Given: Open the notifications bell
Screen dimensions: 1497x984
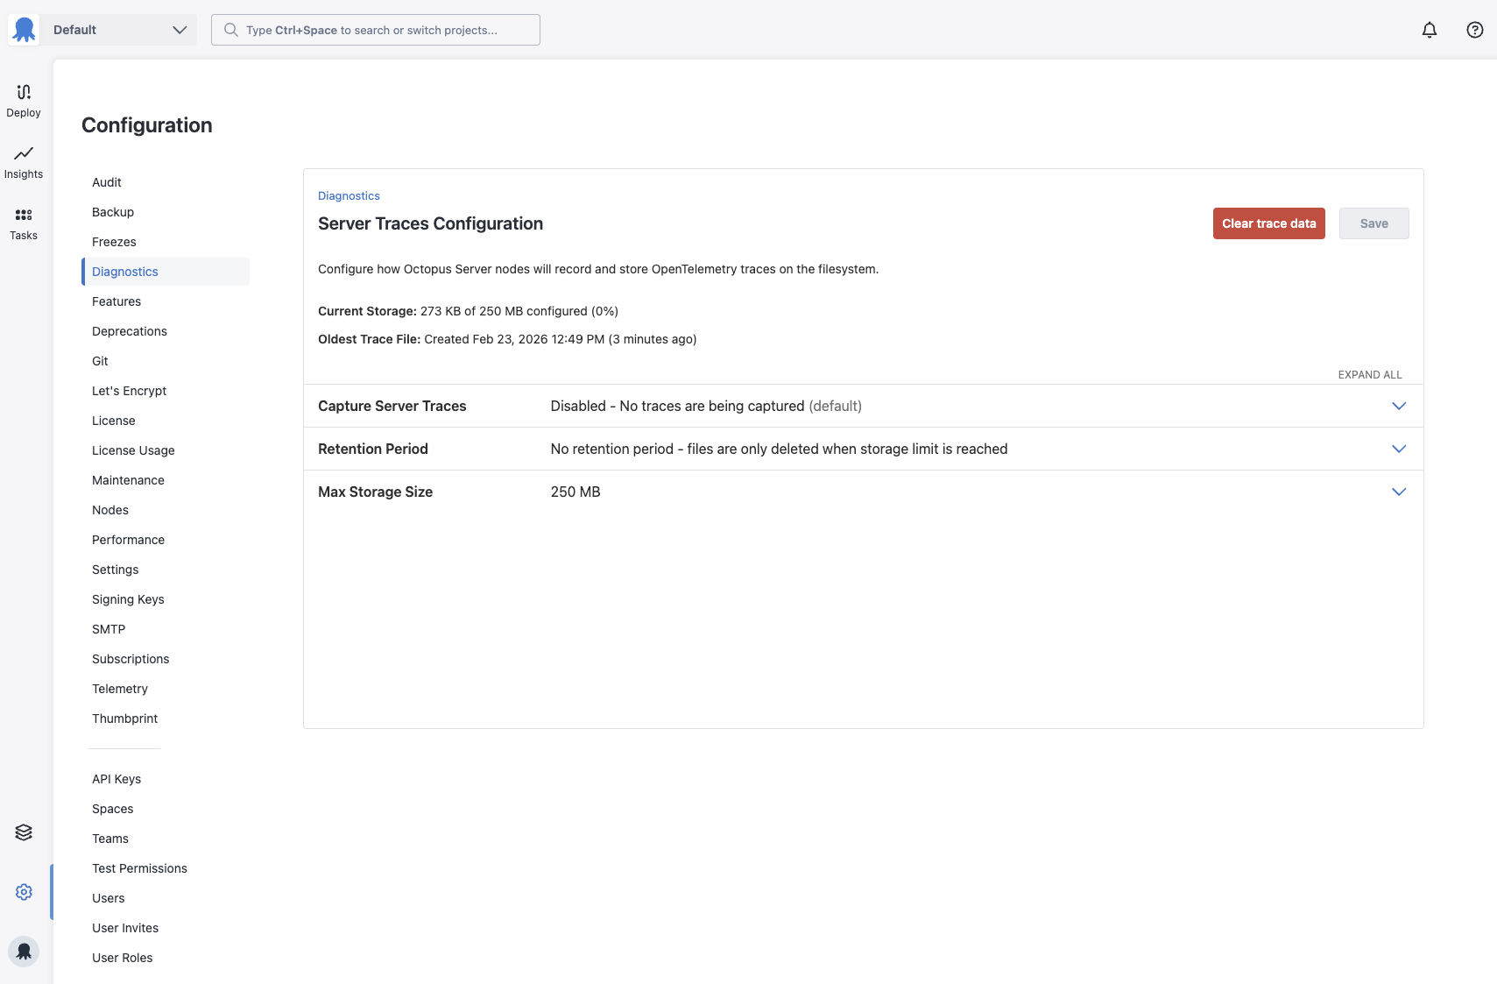Looking at the screenshot, I should coord(1429,29).
